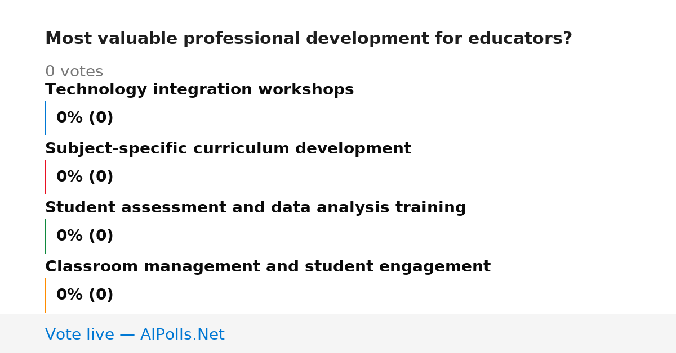Click the red bar for curriculum development
Image resolution: width=676 pixels, height=353 pixels.
45,177
